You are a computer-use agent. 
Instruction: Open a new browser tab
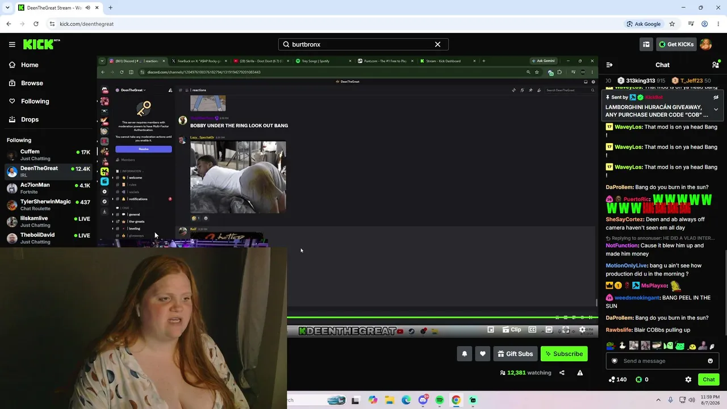(110, 7)
